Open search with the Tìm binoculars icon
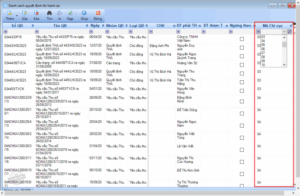 [x=49, y=13]
